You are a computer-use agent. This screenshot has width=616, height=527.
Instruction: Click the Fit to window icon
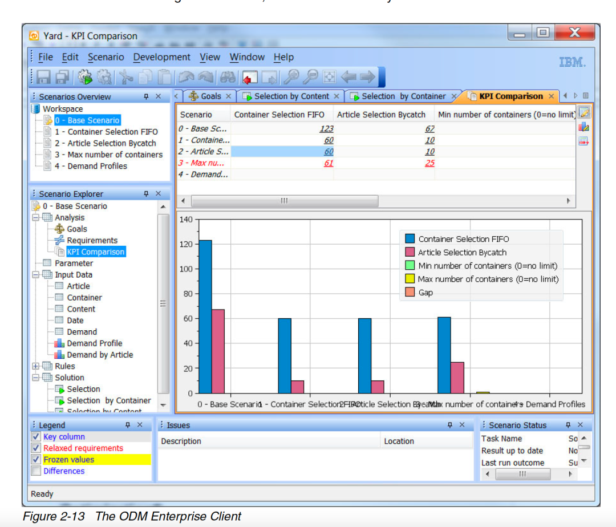[329, 77]
